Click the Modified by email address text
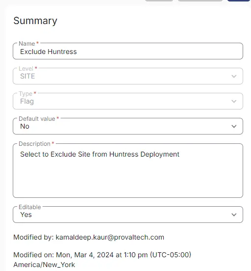The image size is (251, 271). [x=110, y=237]
